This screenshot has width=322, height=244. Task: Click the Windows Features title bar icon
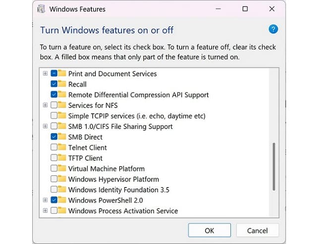pos(41,9)
